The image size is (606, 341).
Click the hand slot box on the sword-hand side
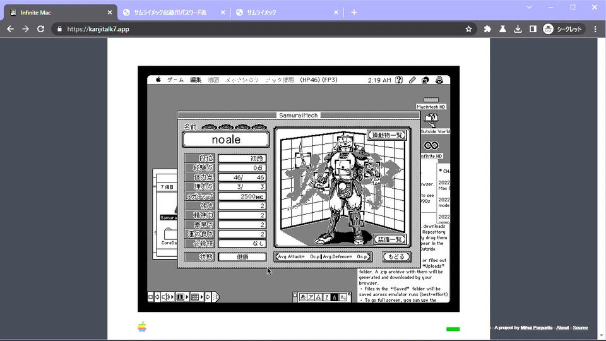321,180
